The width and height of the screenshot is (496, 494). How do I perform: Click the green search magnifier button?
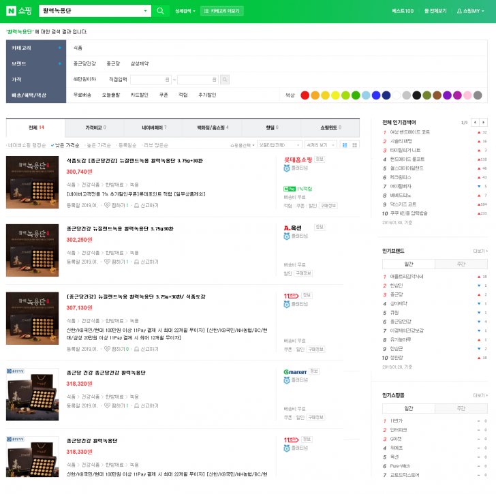click(160, 11)
